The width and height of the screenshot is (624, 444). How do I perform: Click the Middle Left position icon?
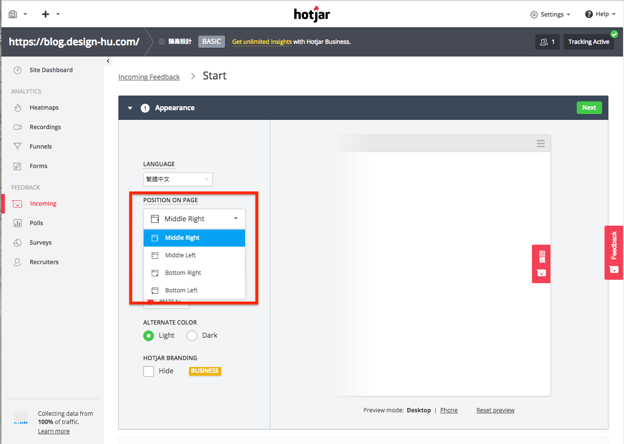[x=155, y=255]
